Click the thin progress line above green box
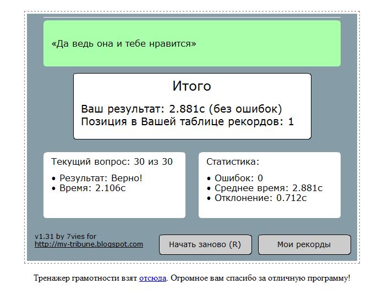The width and height of the screenshot is (383, 296). 191,17
